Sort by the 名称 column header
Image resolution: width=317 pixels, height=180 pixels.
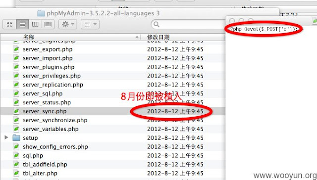point(29,37)
